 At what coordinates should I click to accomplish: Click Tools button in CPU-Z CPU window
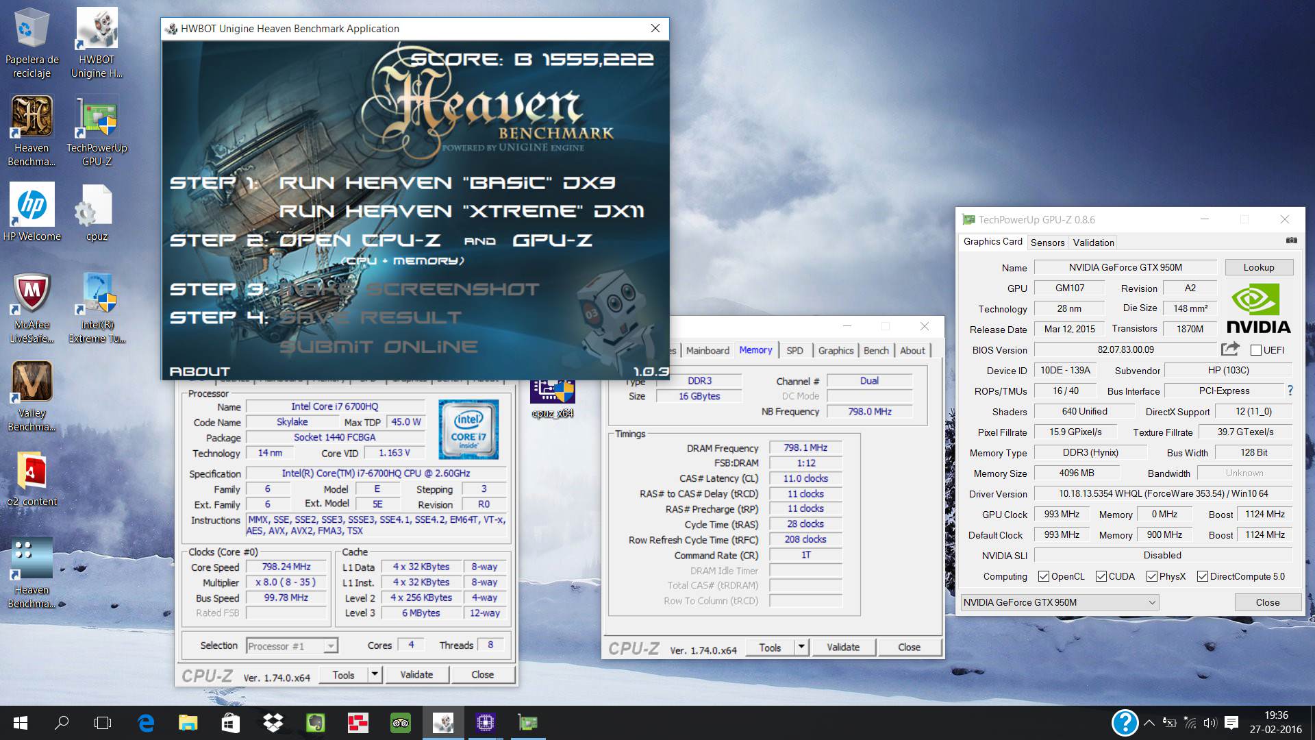[x=343, y=674]
